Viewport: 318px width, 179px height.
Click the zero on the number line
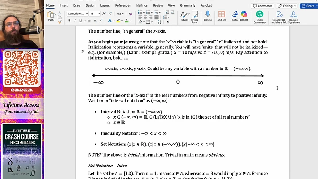(x=178, y=82)
